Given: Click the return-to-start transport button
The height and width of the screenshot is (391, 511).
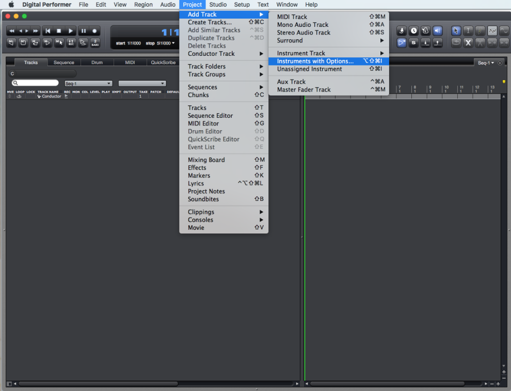Looking at the screenshot, I should (x=47, y=31).
